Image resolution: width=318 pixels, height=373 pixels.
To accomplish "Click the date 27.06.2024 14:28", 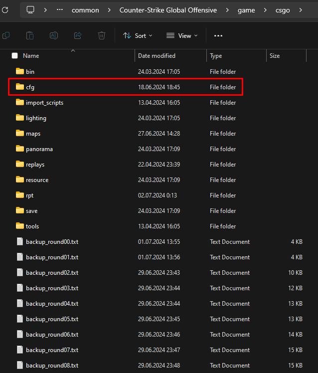I will [x=159, y=134].
